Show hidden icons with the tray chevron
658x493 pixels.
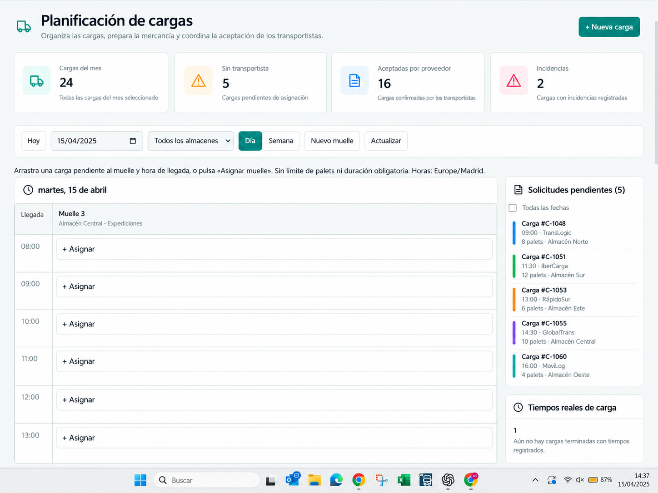tap(535, 480)
